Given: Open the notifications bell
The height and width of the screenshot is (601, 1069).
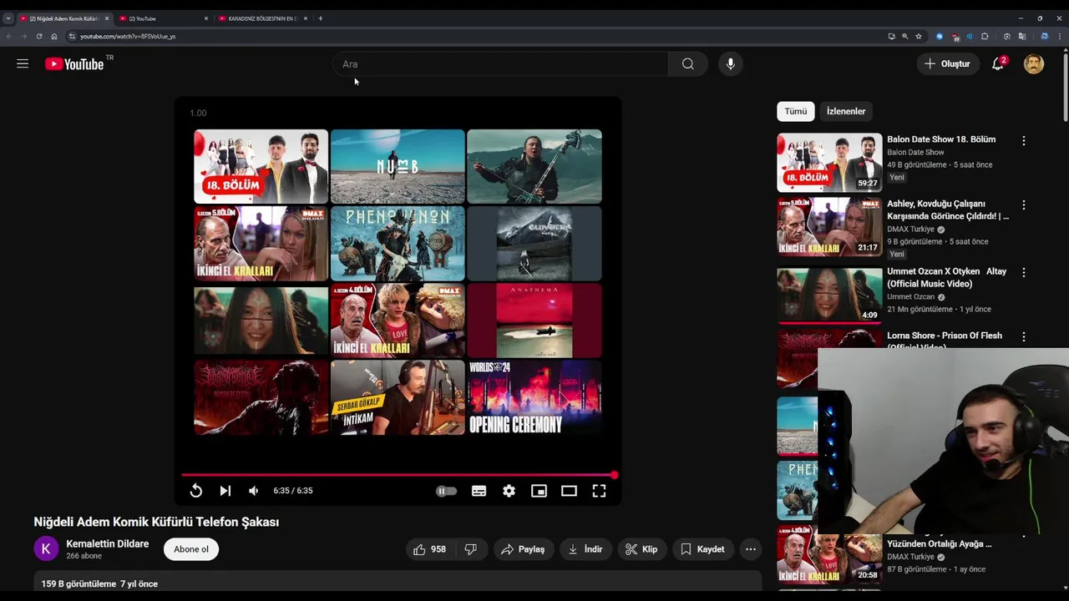Looking at the screenshot, I should tap(997, 64).
